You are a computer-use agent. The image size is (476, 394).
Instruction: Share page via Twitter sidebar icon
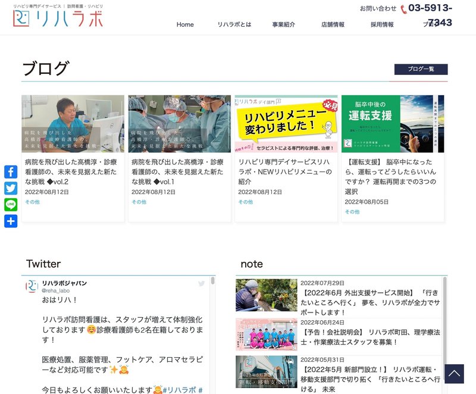11,188
